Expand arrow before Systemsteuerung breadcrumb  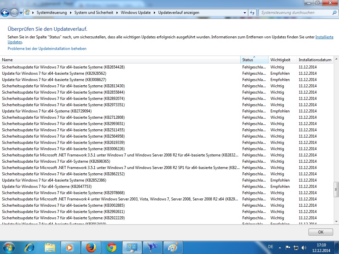tap(33, 13)
